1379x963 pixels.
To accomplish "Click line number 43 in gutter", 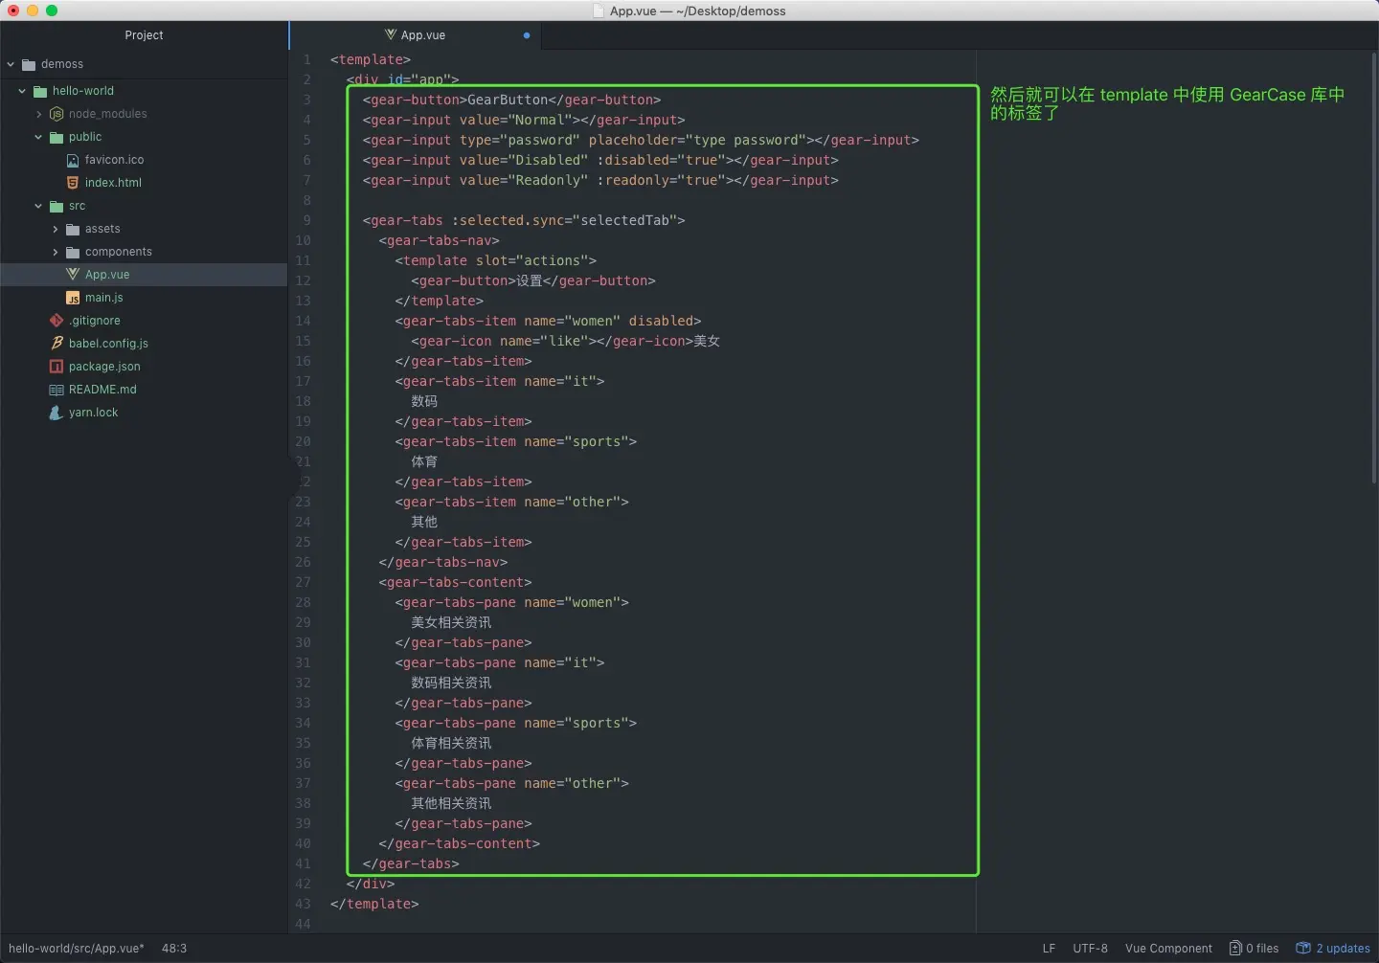I will [303, 904].
